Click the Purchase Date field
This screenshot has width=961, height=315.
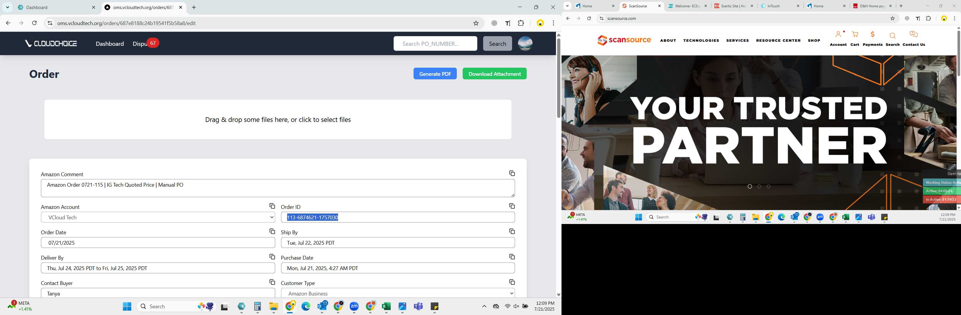pyautogui.click(x=398, y=268)
